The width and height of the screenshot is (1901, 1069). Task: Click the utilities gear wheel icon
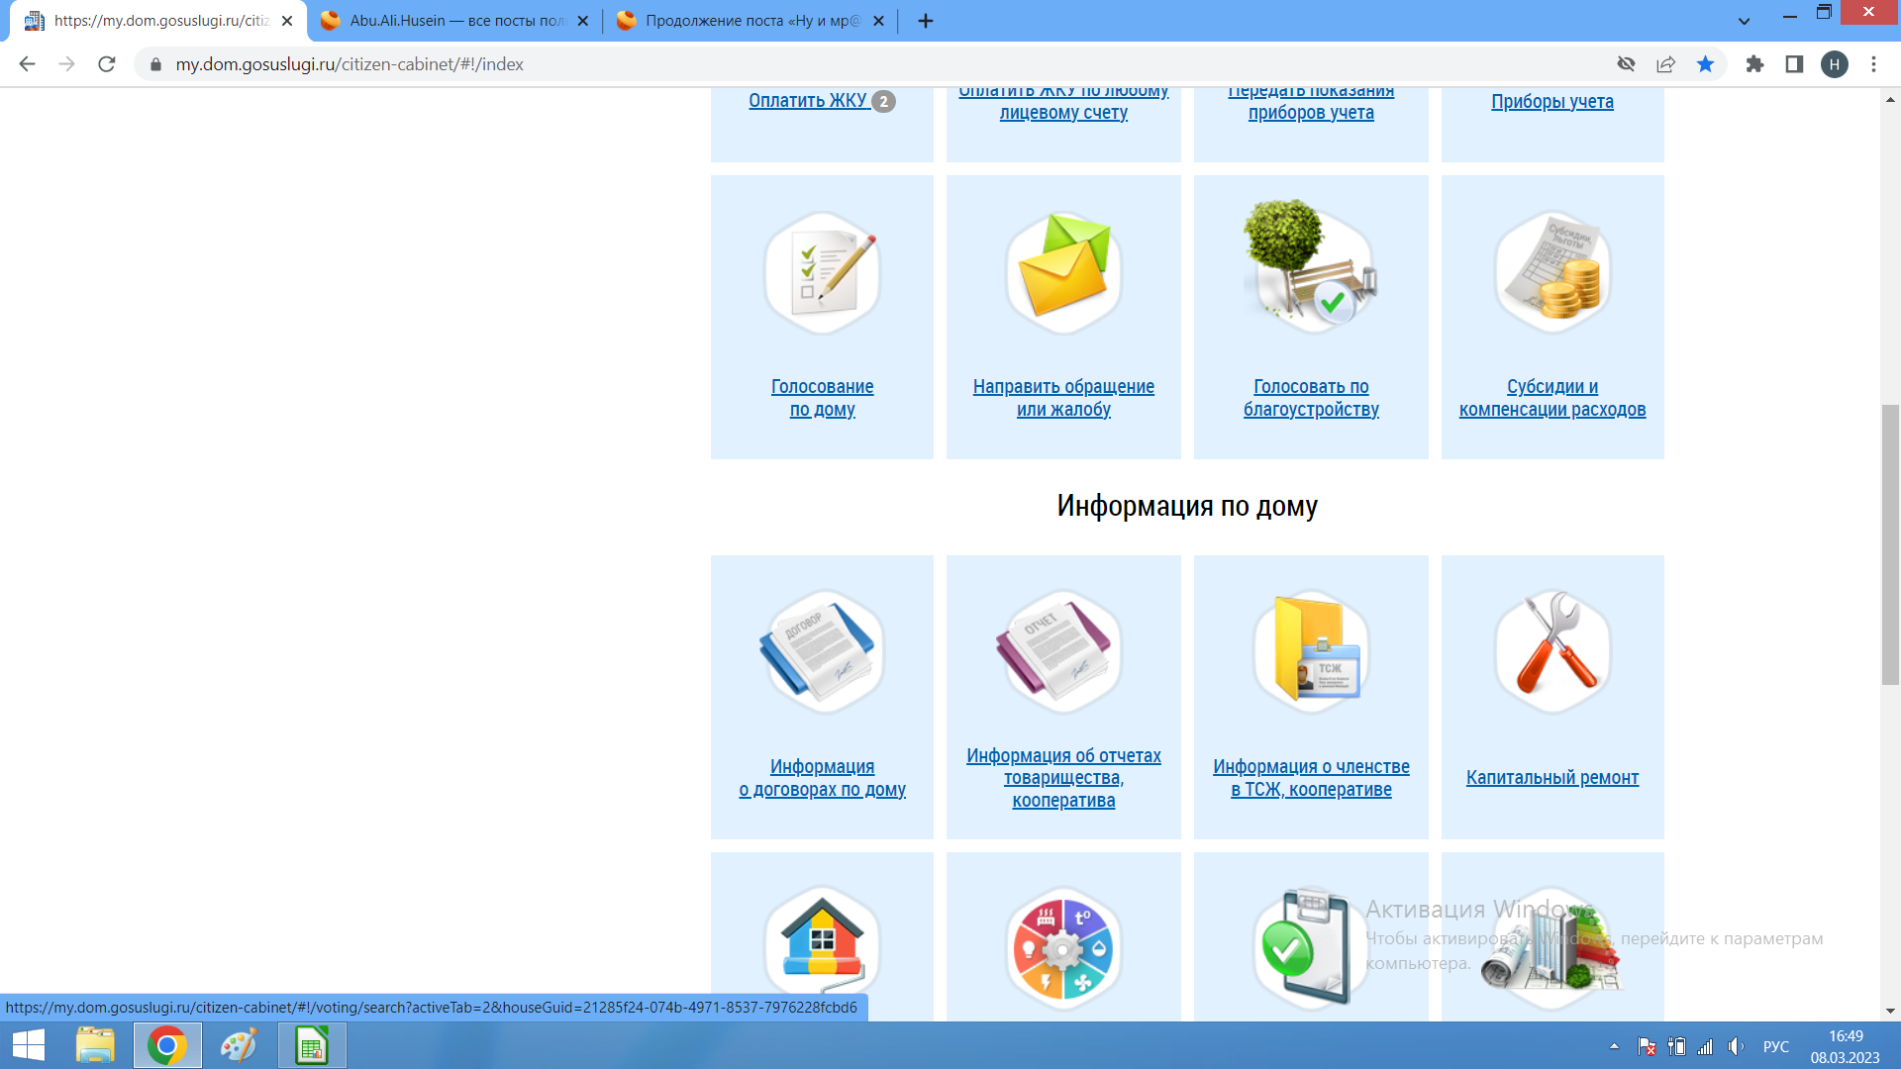point(1063,948)
